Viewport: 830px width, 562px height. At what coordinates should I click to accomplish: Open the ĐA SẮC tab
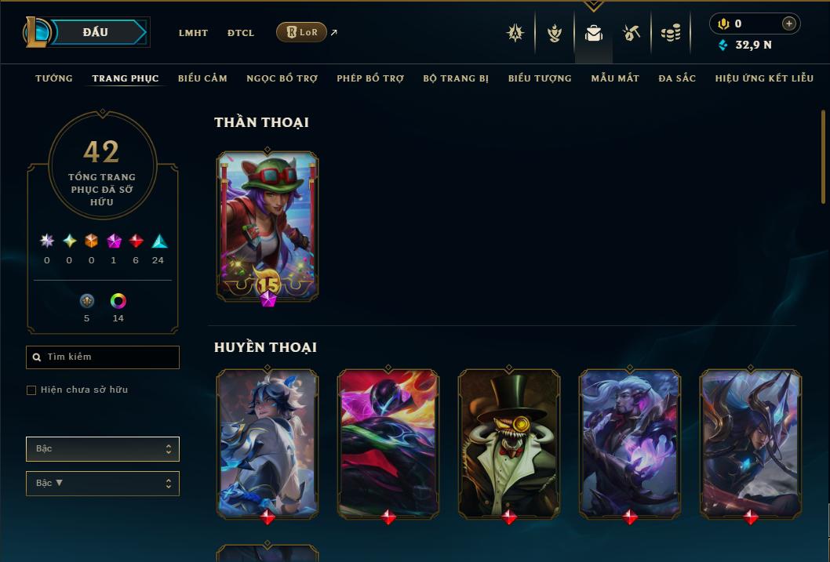(x=677, y=78)
